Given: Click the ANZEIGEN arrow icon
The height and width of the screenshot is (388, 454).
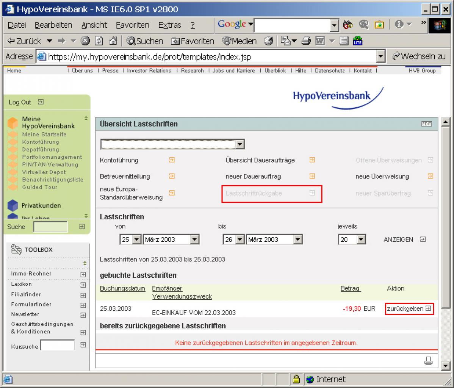Looking at the screenshot, I should (x=423, y=239).
